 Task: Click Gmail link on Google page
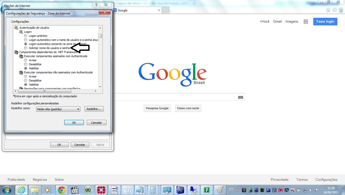pos(277,22)
